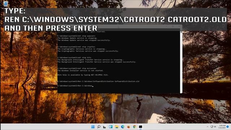Click the 'net stop msiserver' command line
The width and height of the screenshot is (231, 130).
point(77,68)
